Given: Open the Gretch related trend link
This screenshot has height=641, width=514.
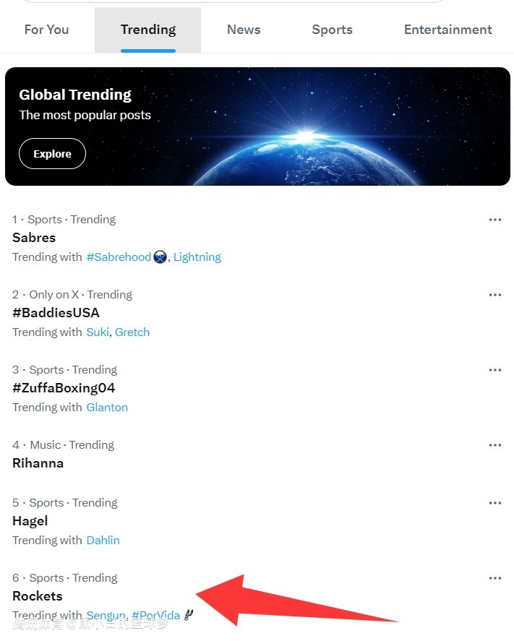Looking at the screenshot, I should pos(132,332).
